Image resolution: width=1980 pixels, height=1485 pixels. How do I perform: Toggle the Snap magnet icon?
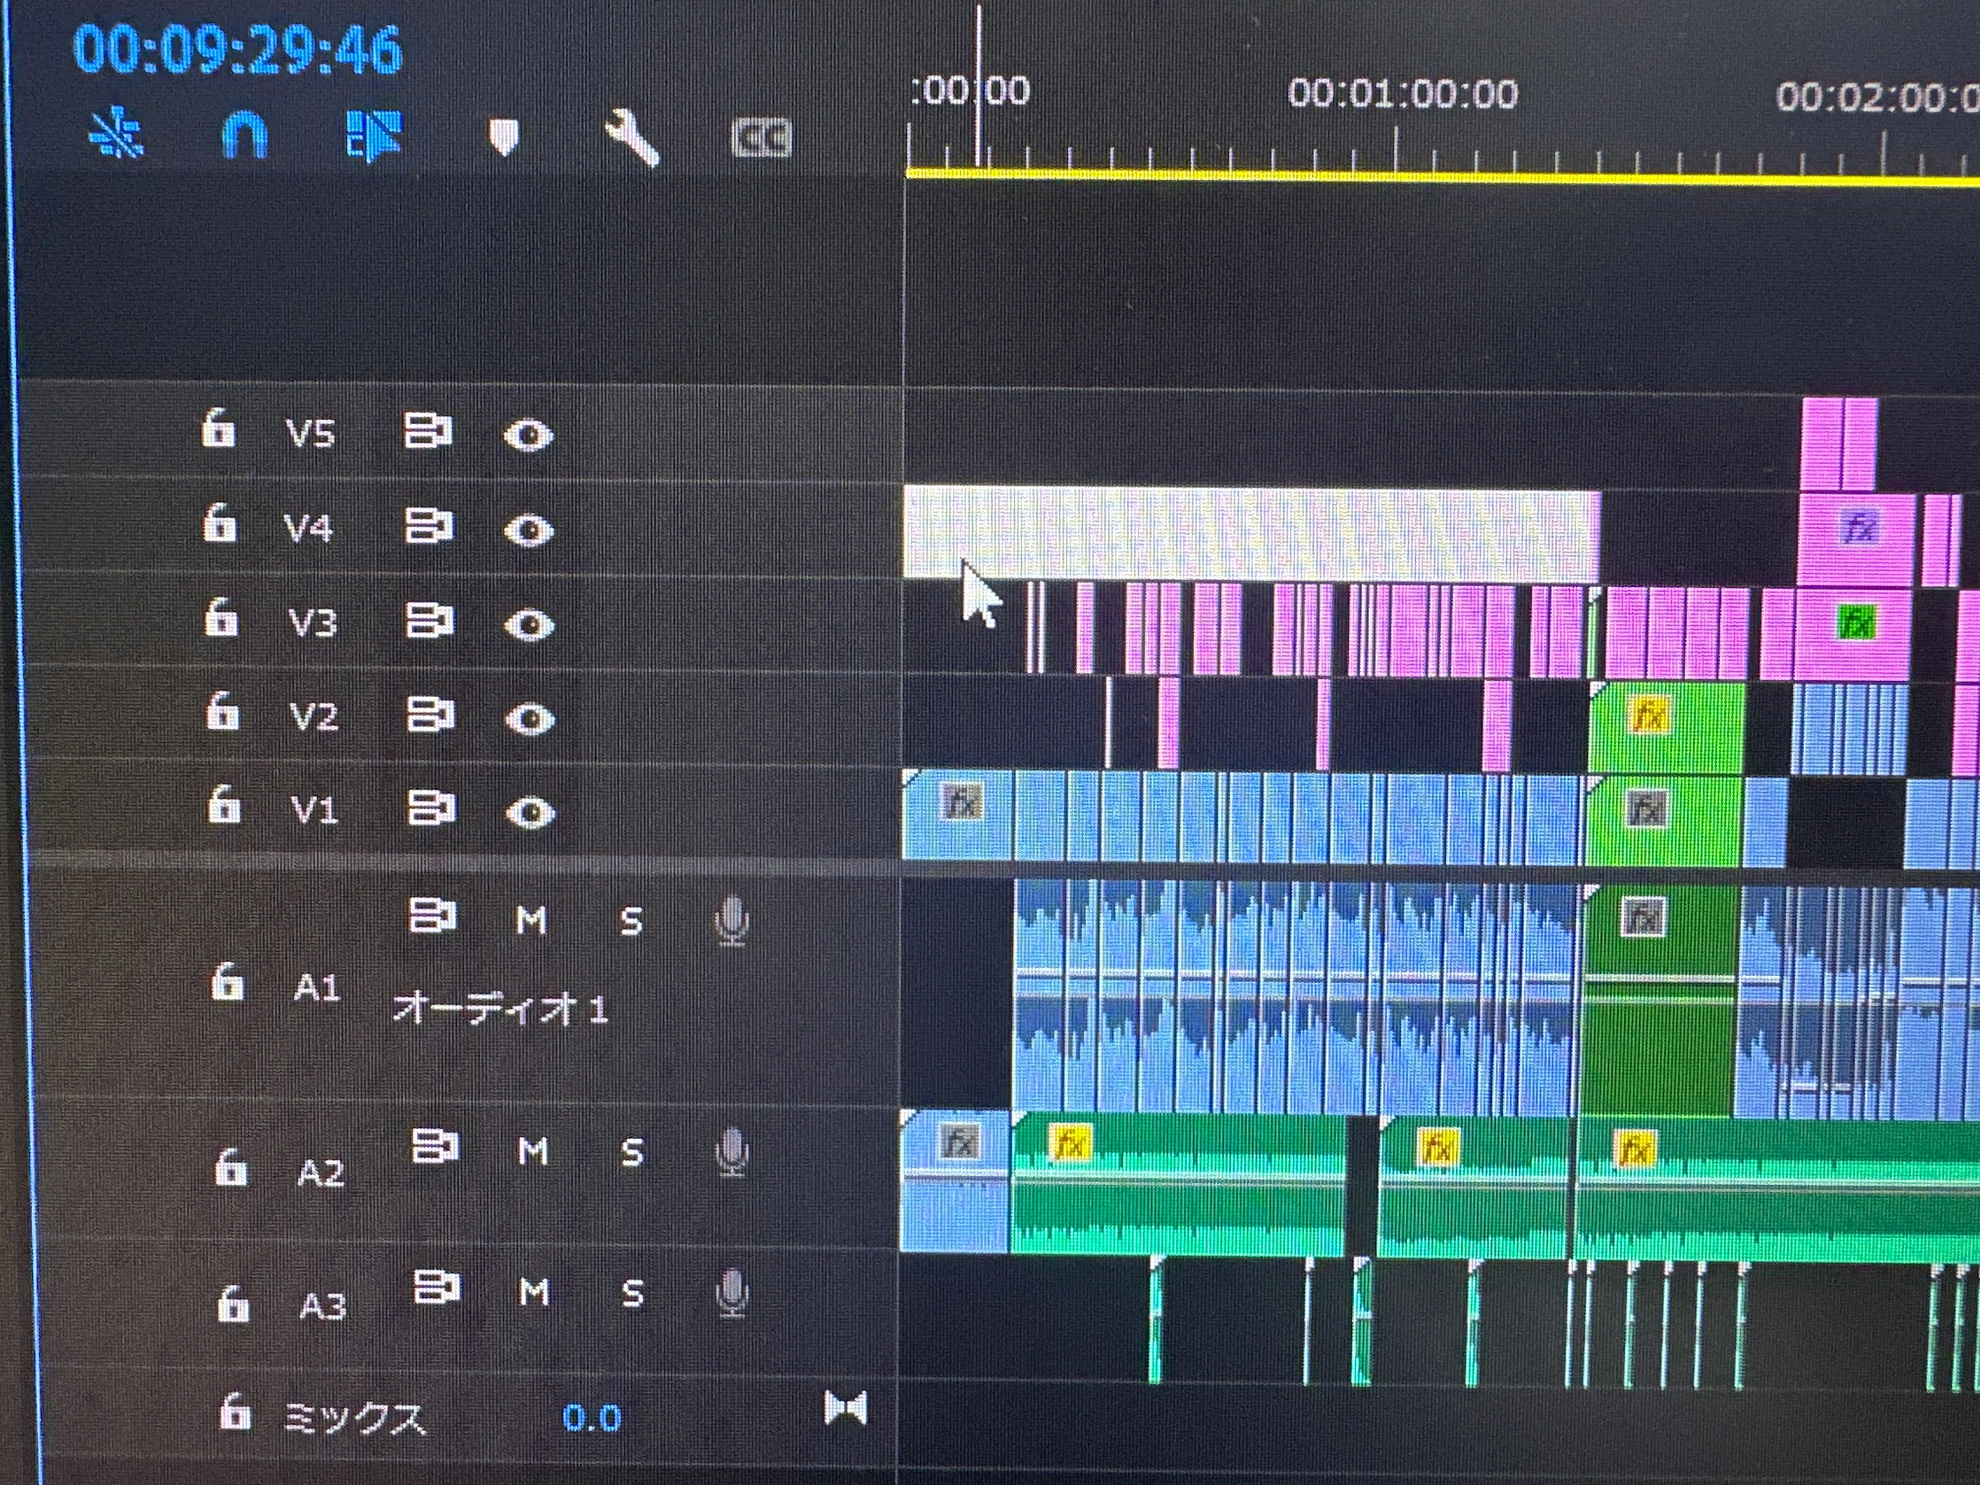[244, 136]
